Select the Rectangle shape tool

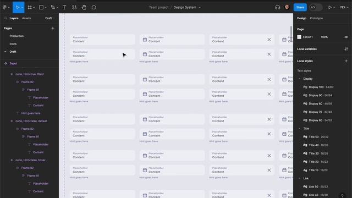pos(41,7)
